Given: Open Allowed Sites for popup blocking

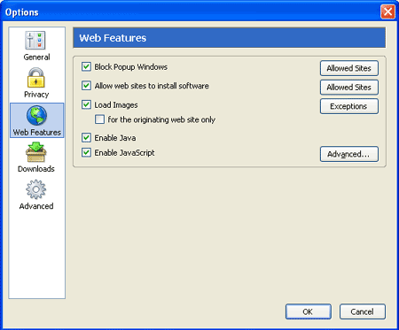Looking at the screenshot, I should (349, 68).
